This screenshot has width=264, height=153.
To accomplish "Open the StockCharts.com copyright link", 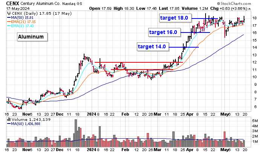I will coord(234,3).
